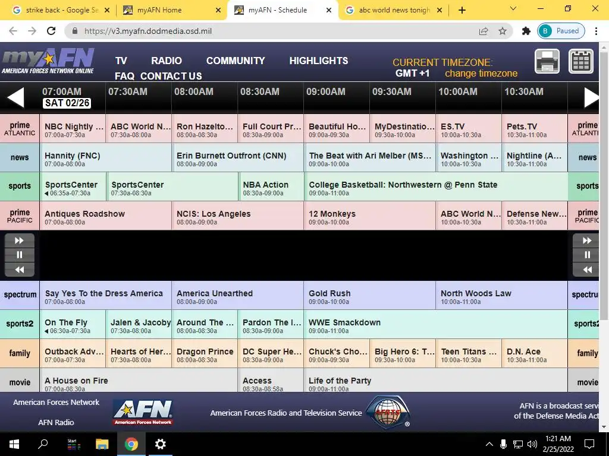Open NBA Action listing

(271, 186)
